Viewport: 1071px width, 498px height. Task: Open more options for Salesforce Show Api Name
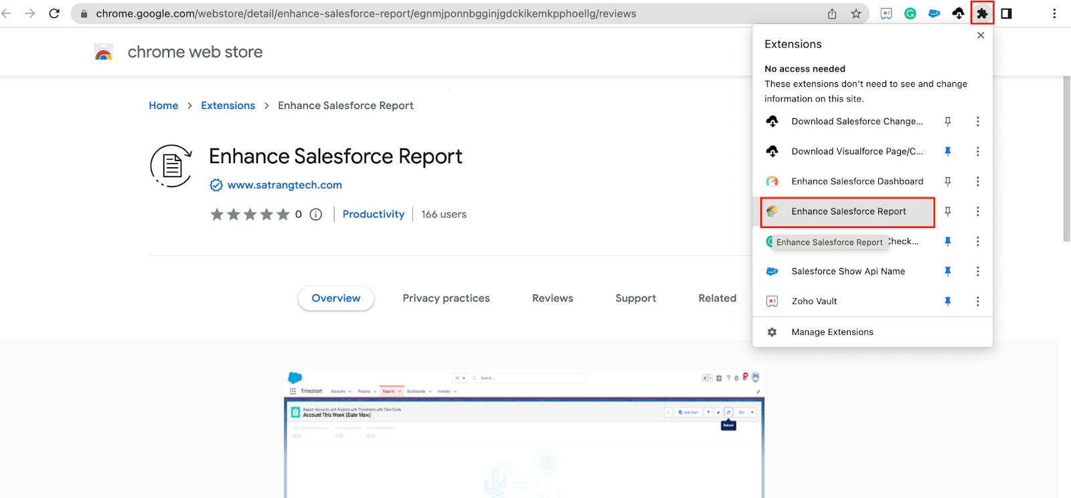(x=977, y=271)
